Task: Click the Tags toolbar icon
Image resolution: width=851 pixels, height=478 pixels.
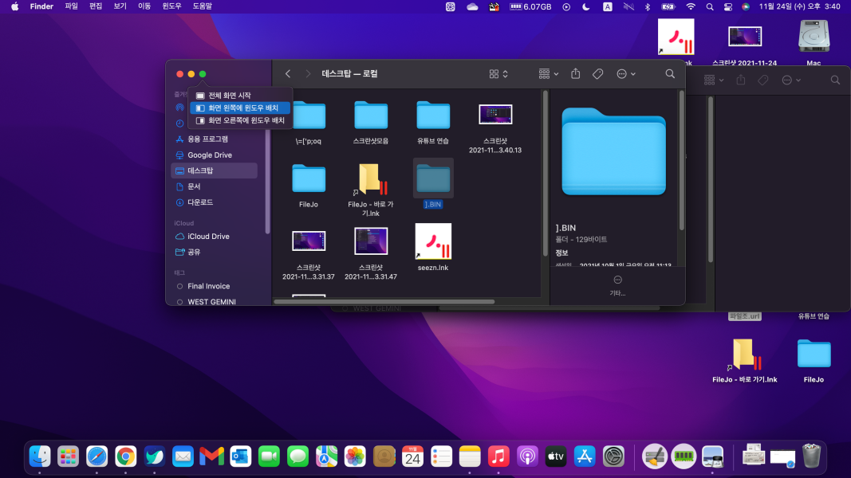Action: (x=597, y=74)
